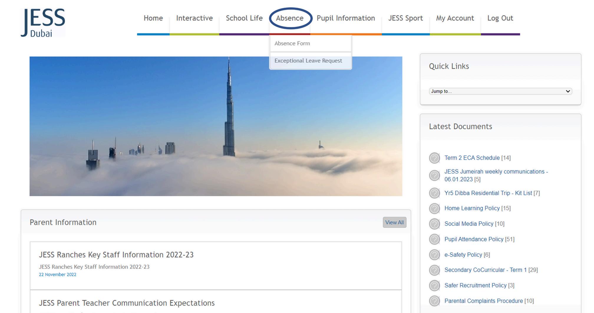The image size is (594, 313).
Task: Click icon beside Safer Recruitment Policy
Action: tap(434, 286)
